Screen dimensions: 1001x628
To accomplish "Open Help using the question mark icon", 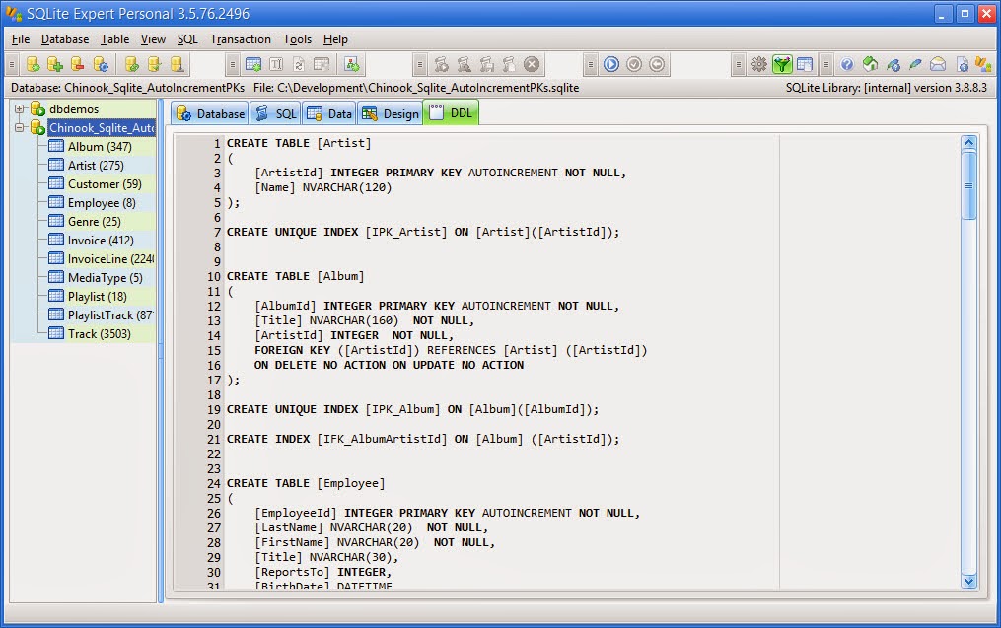I will tap(846, 63).
